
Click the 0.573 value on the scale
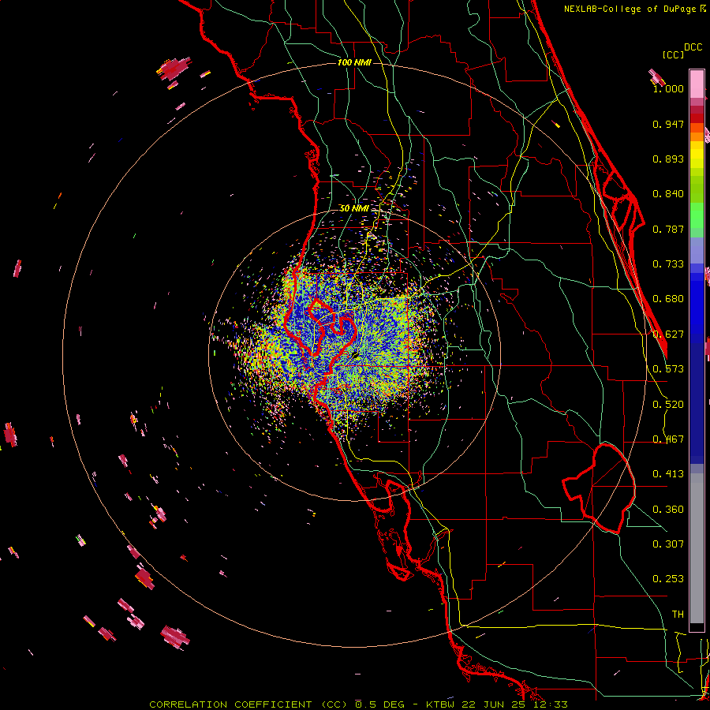click(668, 369)
